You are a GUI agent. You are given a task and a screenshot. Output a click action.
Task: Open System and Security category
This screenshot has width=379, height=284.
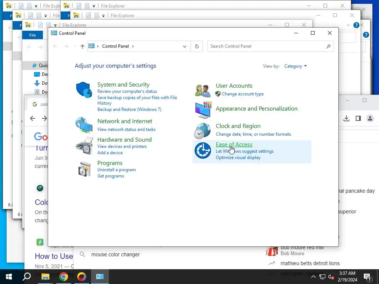coord(123,85)
